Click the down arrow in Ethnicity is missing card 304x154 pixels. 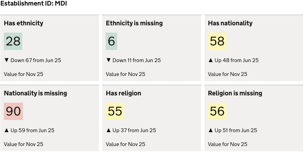pyautogui.click(x=109, y=60)
